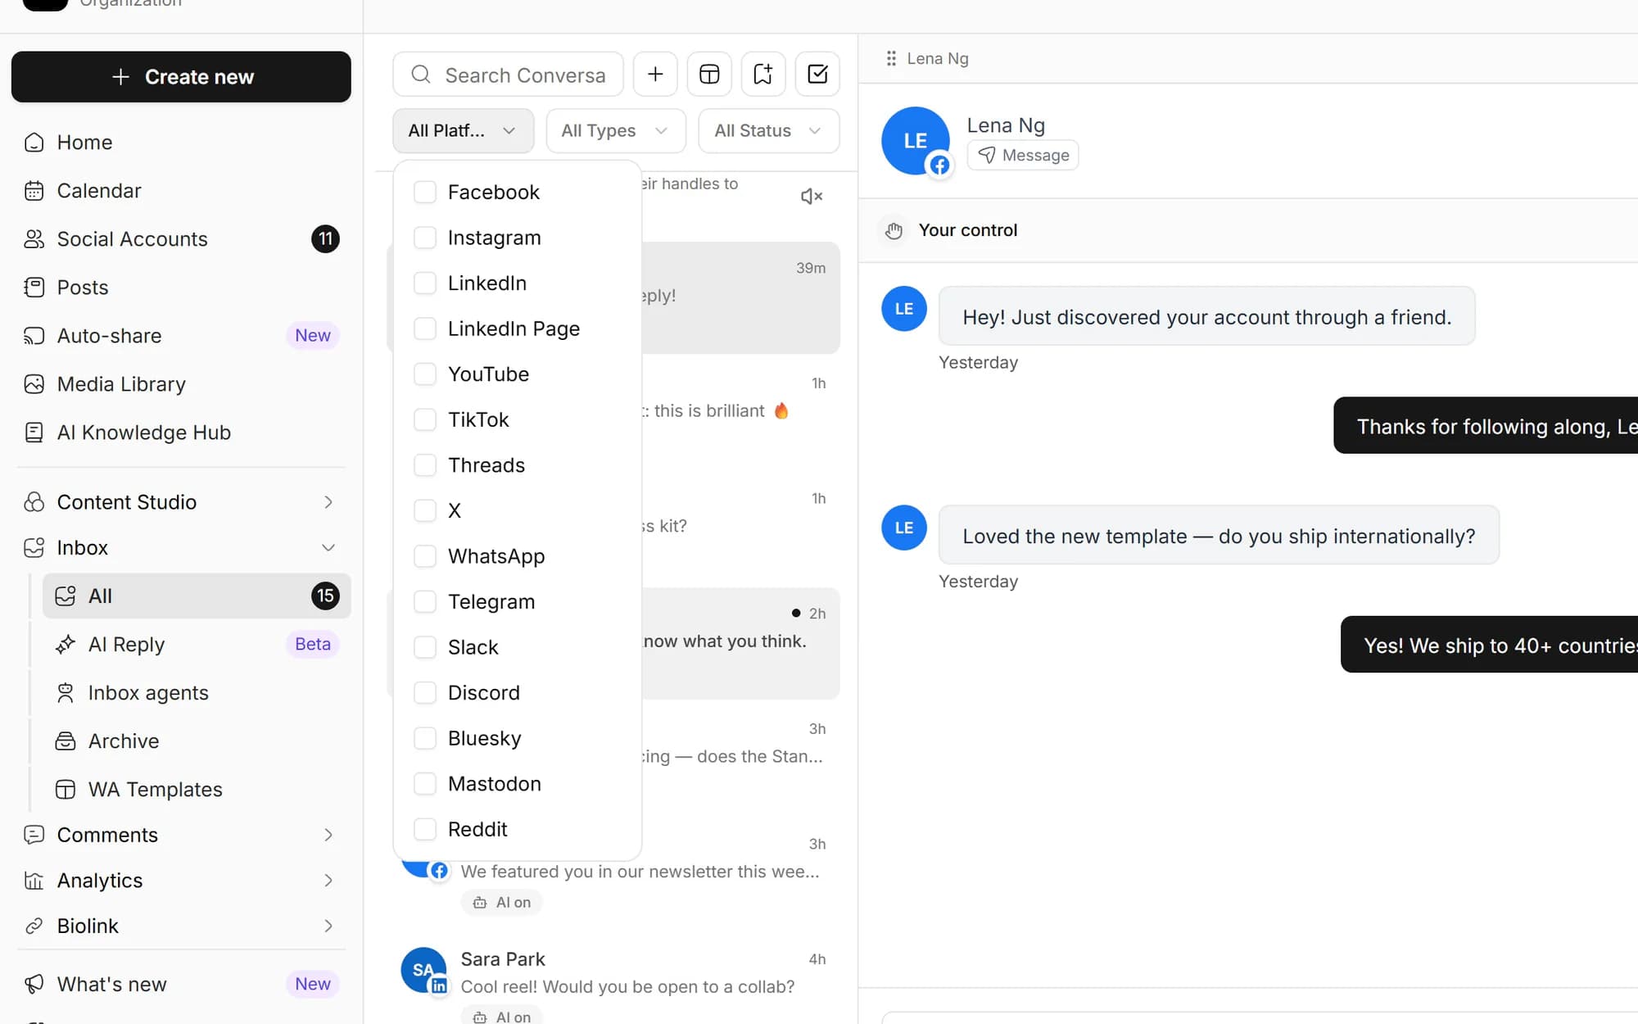This screenshot has width=1638, height=1024.
Task: Click the Message button under Lena Ng
Action: (1023, 156)
